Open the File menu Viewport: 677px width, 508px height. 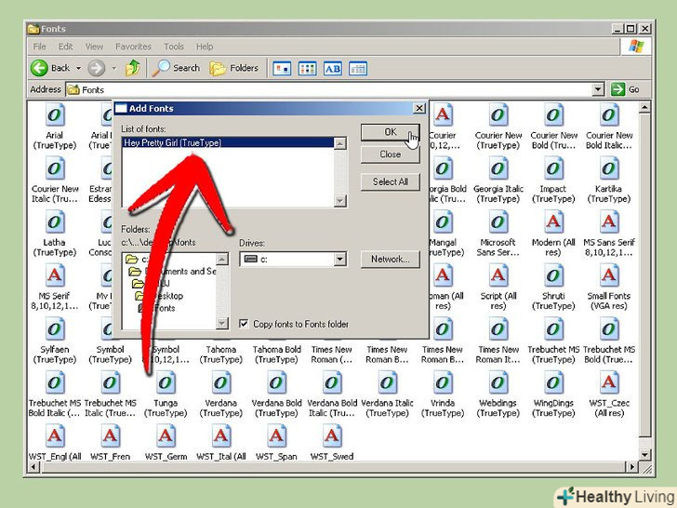click(39, 47)
